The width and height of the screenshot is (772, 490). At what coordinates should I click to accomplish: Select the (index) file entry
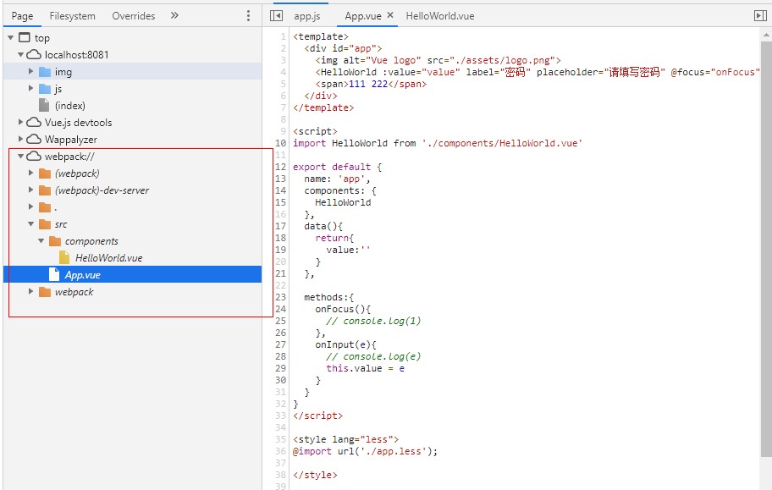[70, 106]
